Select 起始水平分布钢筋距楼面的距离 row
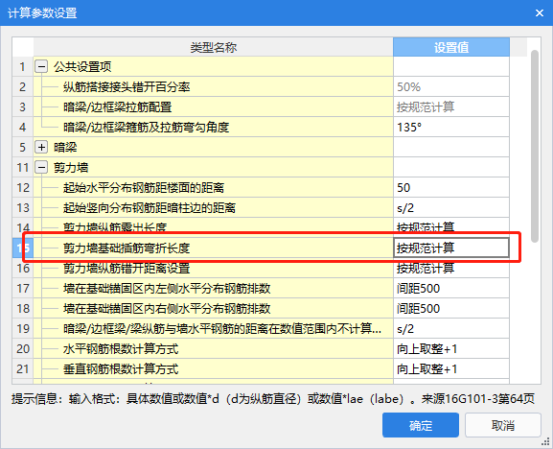This screenshot has width=553, height=449. pyautogui.click(x=214, y=187)
